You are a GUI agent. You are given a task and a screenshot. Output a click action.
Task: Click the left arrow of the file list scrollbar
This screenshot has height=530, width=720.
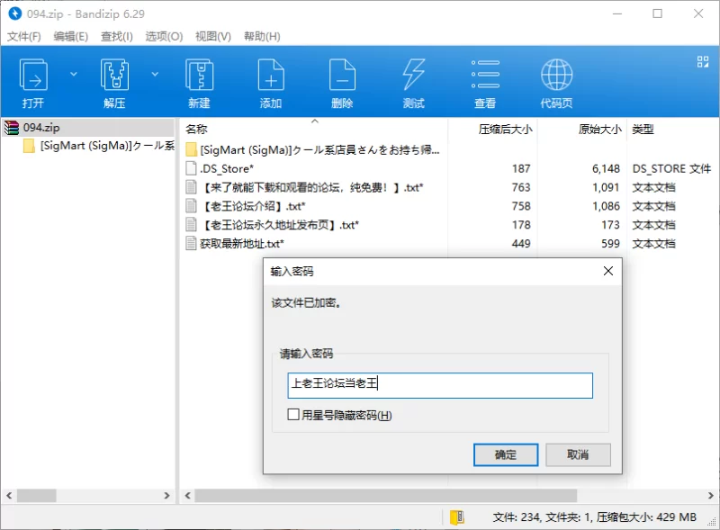(187, 496)
